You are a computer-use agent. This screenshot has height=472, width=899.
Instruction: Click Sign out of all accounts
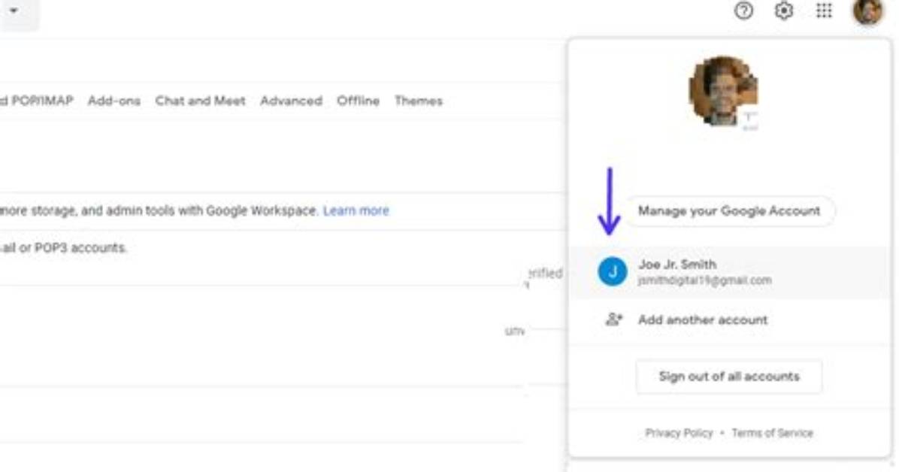(729, 377)
